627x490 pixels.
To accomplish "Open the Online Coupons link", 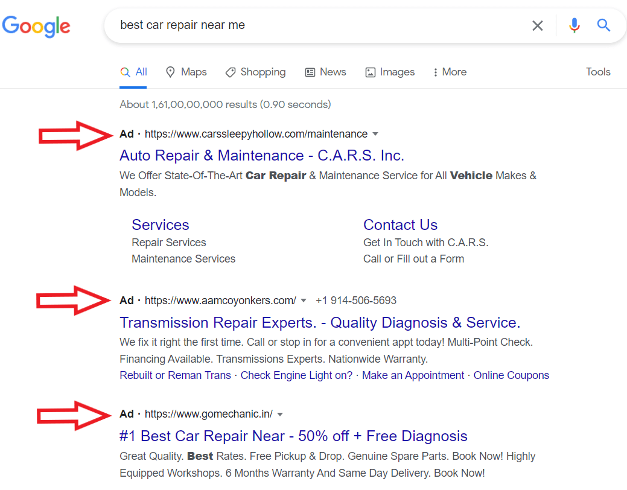I will (511, 375).
